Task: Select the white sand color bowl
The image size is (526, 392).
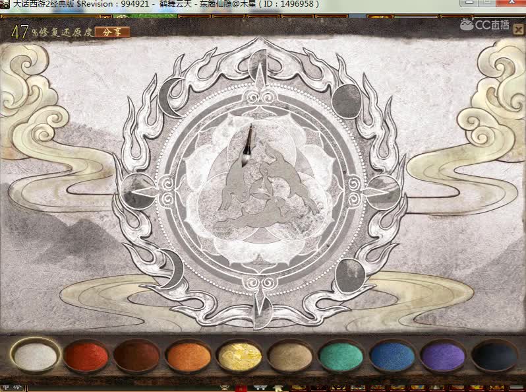Action: [35, 356]
